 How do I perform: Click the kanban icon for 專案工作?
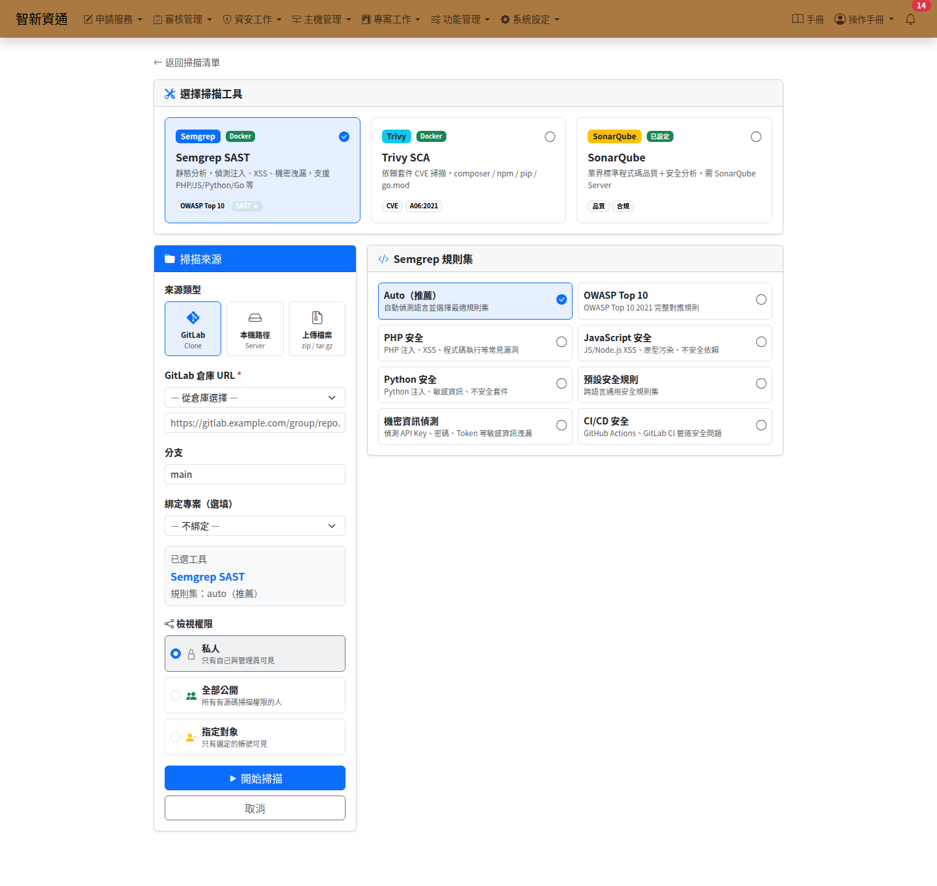366,20
